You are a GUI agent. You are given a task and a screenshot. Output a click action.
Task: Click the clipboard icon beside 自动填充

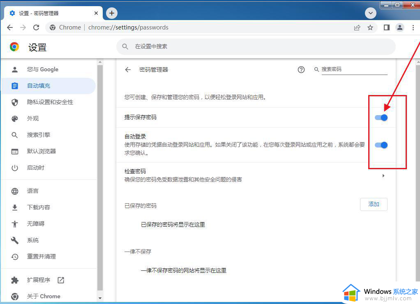click(x=15, y=86)
